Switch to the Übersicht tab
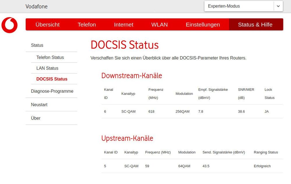The height and width of the screenshot is (184, 291). tap(47, 24)
